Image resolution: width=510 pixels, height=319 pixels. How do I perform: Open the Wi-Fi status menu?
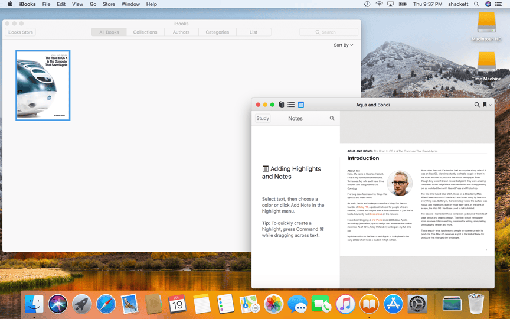point(379,4)
